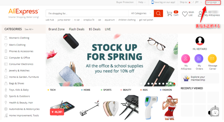
Task: Click the robot assistant icon
Action: [214, 112]
